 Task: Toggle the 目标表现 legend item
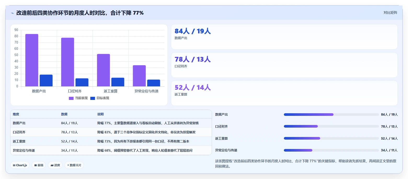coord(100,98)
